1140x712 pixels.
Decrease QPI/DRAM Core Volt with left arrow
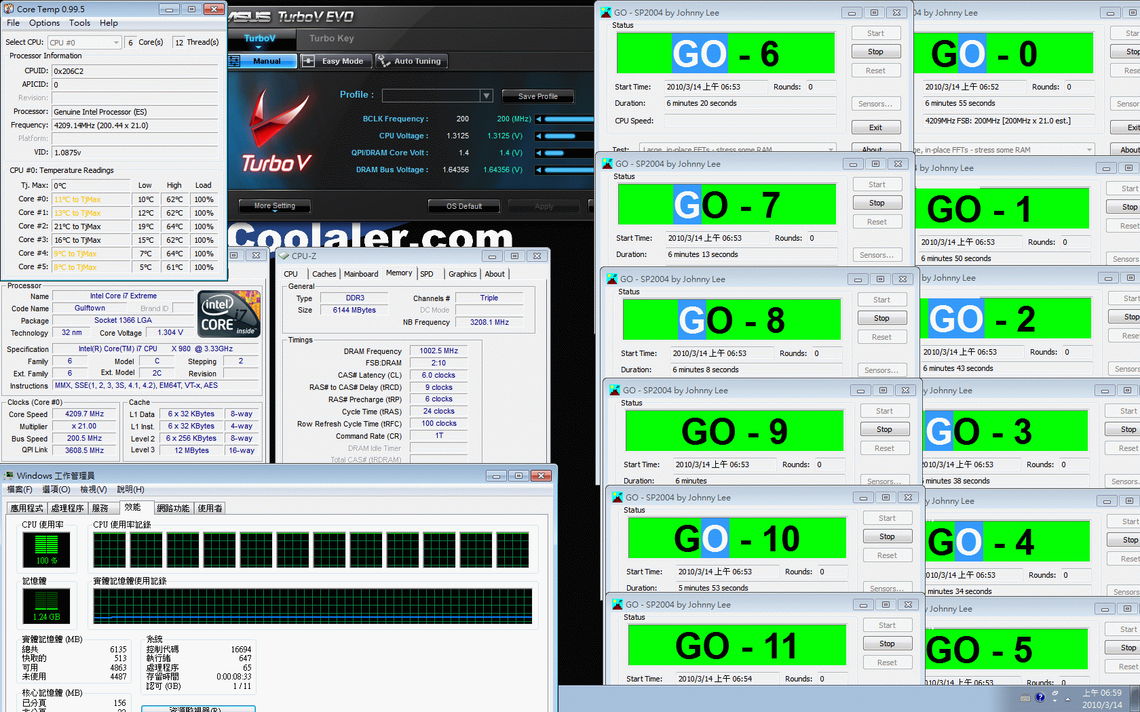tap(539, 153)
